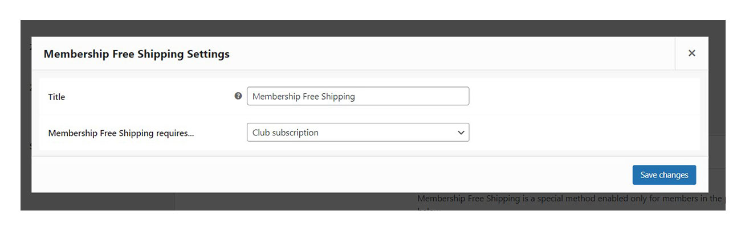Click the blue Save changes button
Viewport: 741px width, 227px height.
(664, 175)
